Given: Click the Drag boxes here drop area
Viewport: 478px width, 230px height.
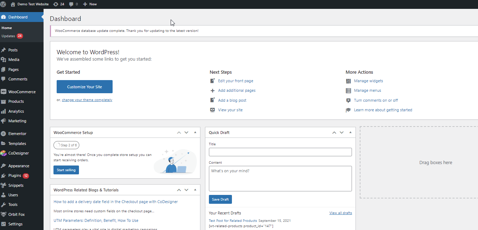Looking at the screenshot, I should 419,162.
